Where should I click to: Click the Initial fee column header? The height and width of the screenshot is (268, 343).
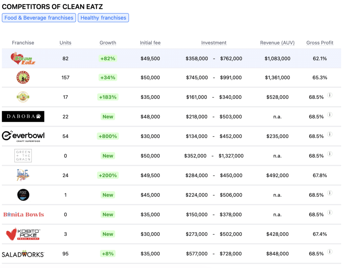(x=150, y=43)
